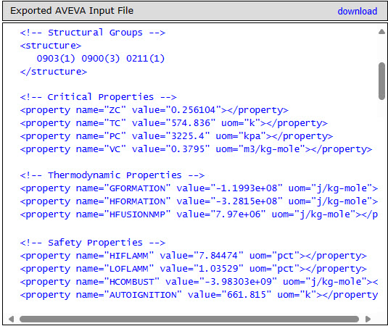Click the GFORMATION property line
The image size is (388, 326).
pyautogui.click(x=199, y=188)
